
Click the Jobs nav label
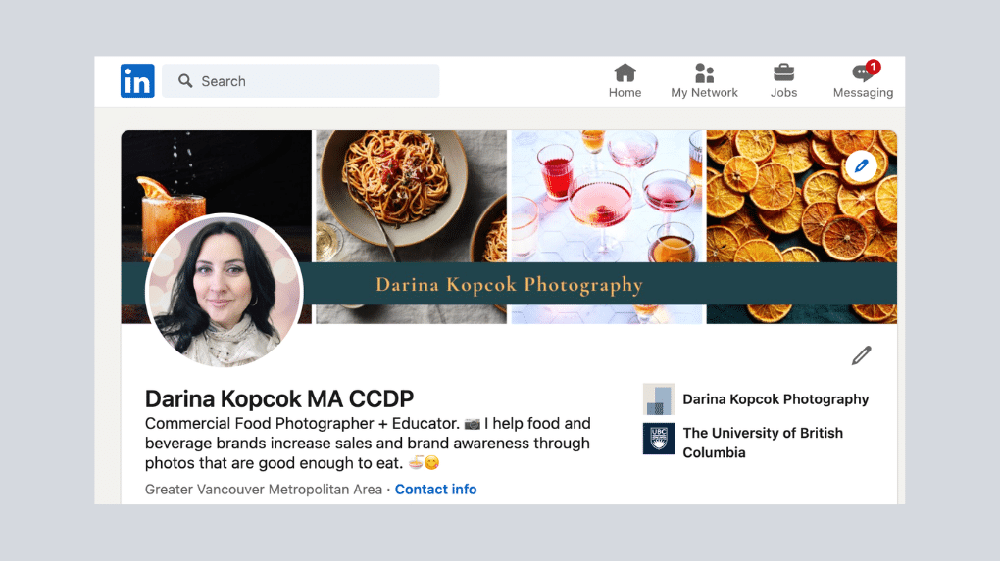[783, 93]
